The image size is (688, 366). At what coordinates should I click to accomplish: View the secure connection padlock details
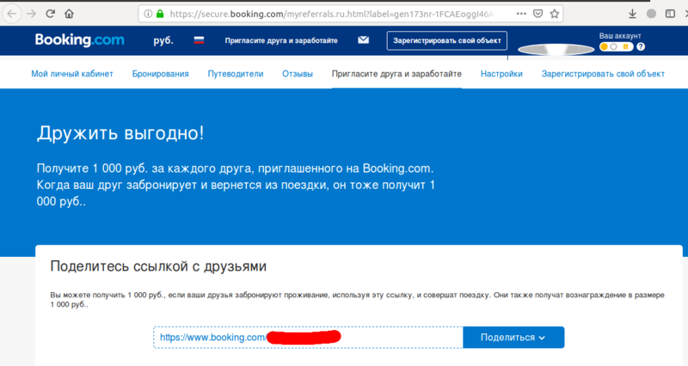(x=160, y=14)
